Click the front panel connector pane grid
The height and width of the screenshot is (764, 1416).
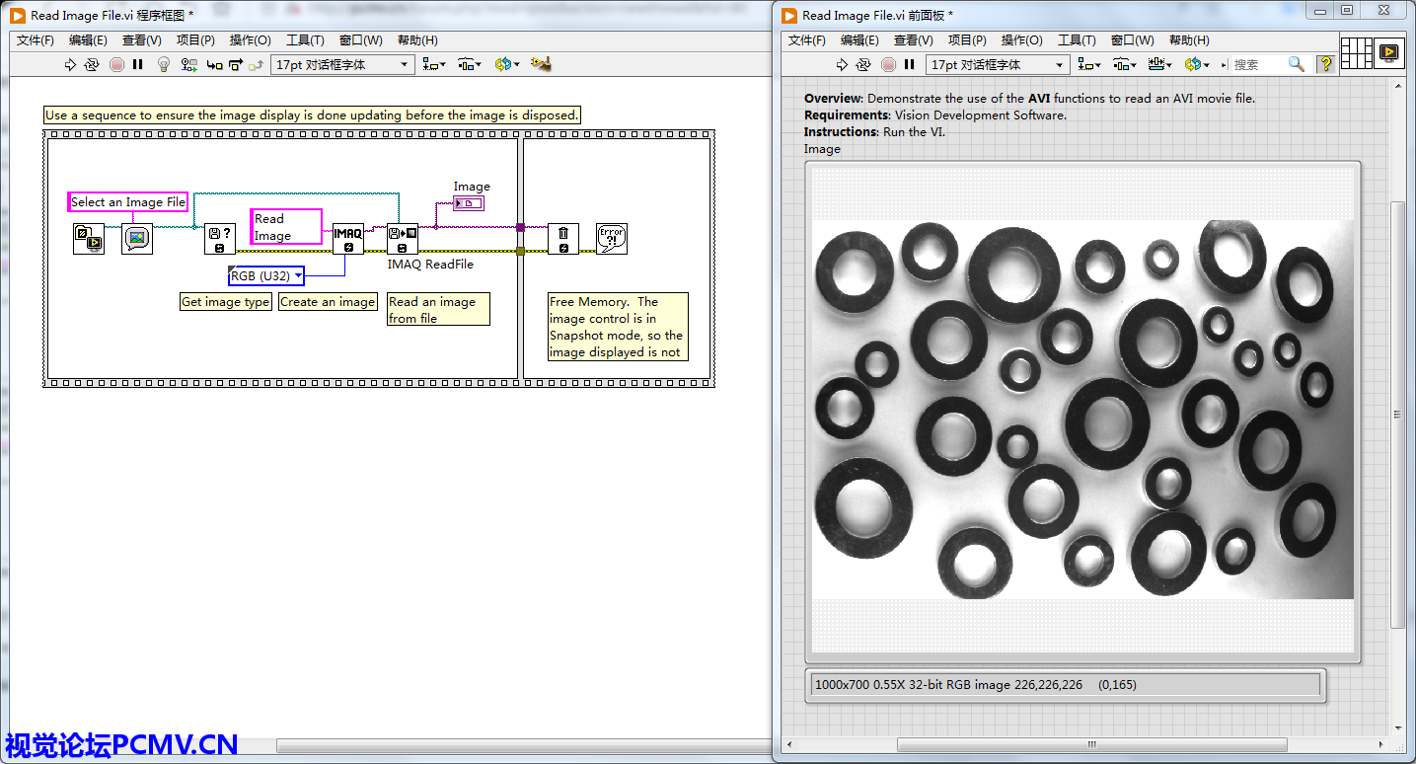(1357, 52)
